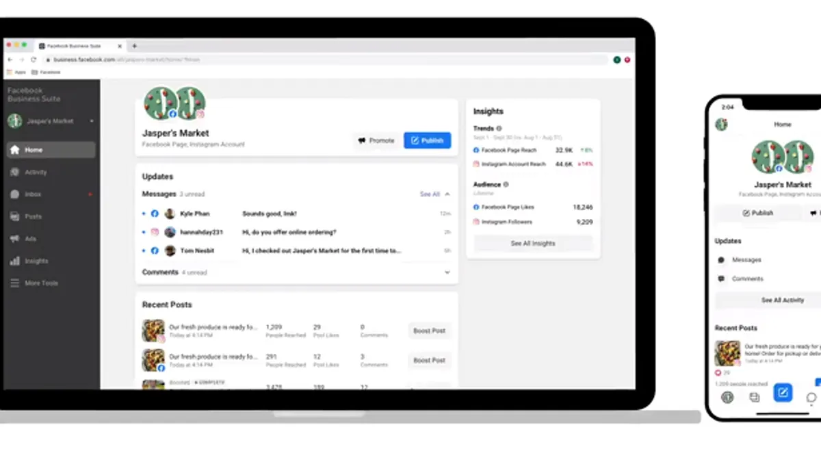Boost the post with 1,209 people reached
Viewport: 821px width, 462px height.
(x=430, y=331)
